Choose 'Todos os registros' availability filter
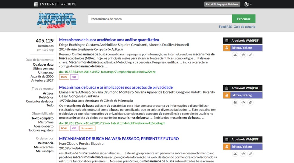Viewport: 294px width, 163px height. tap(41, 130)
